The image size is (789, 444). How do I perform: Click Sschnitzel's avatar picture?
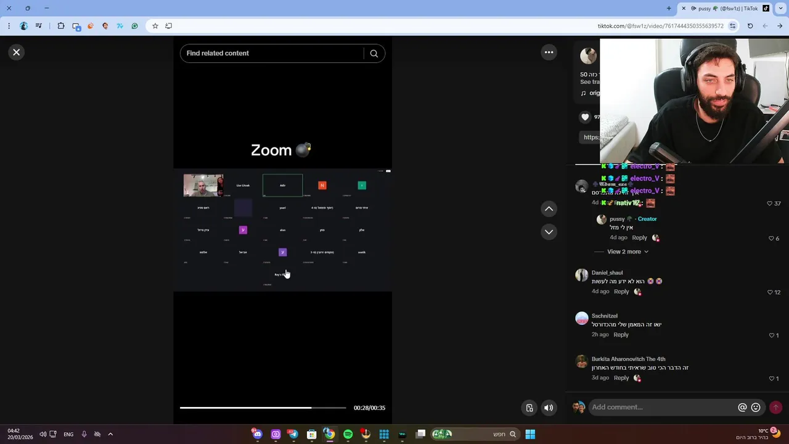tap(582, 318)
